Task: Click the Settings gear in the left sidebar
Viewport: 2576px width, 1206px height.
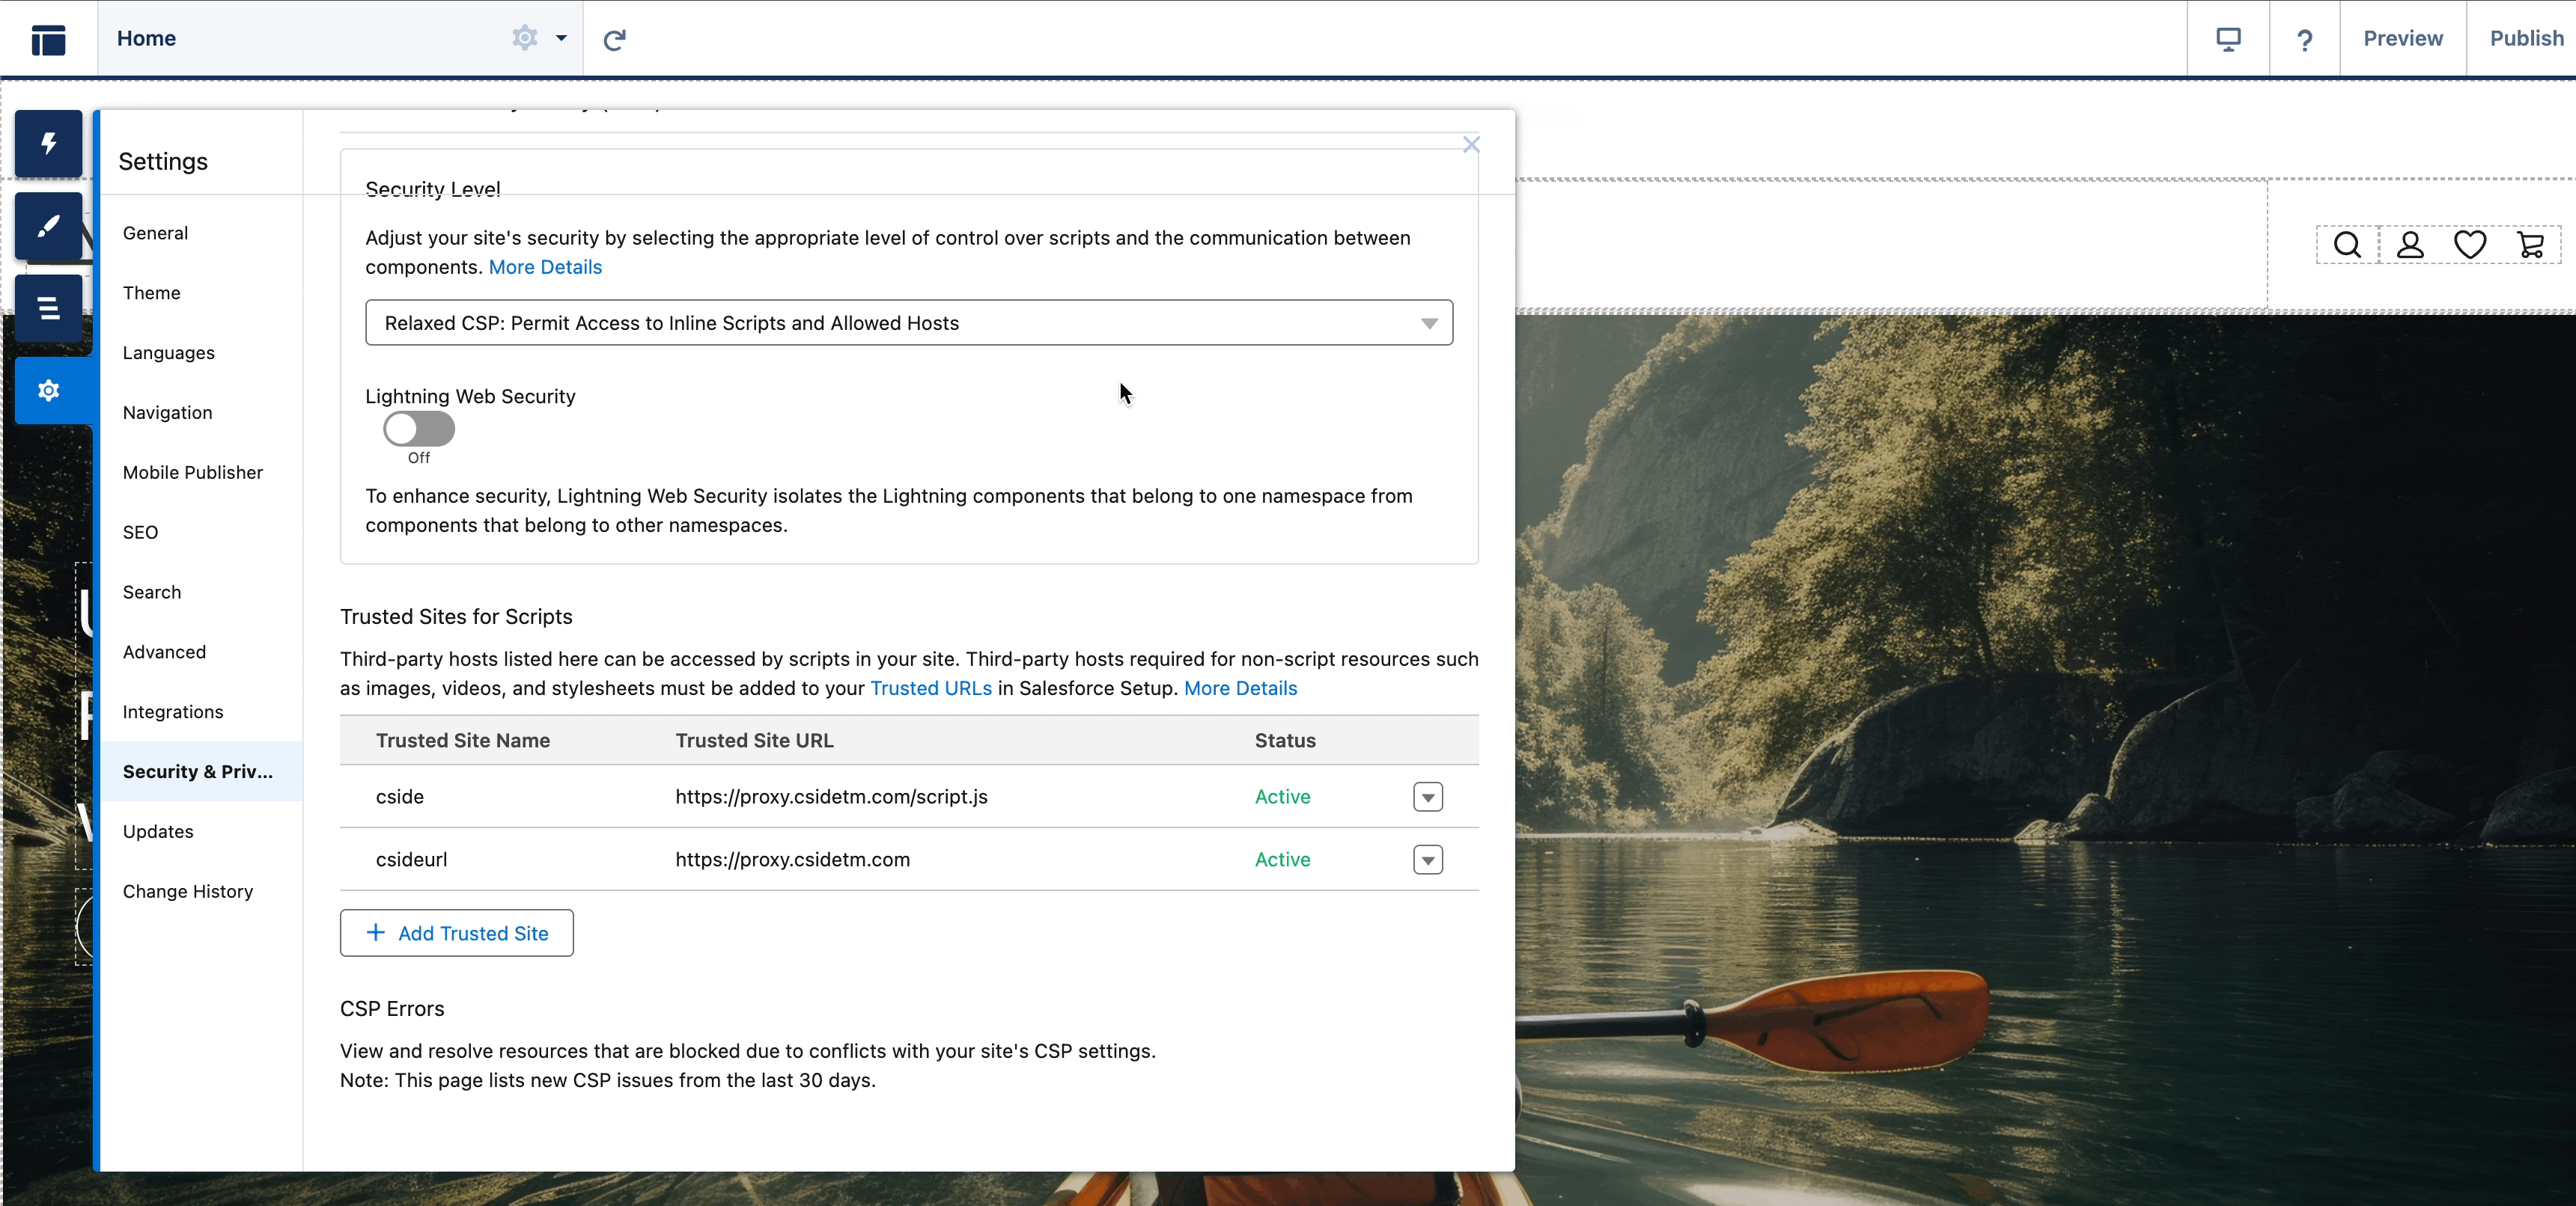Action: tap(48, 390)
